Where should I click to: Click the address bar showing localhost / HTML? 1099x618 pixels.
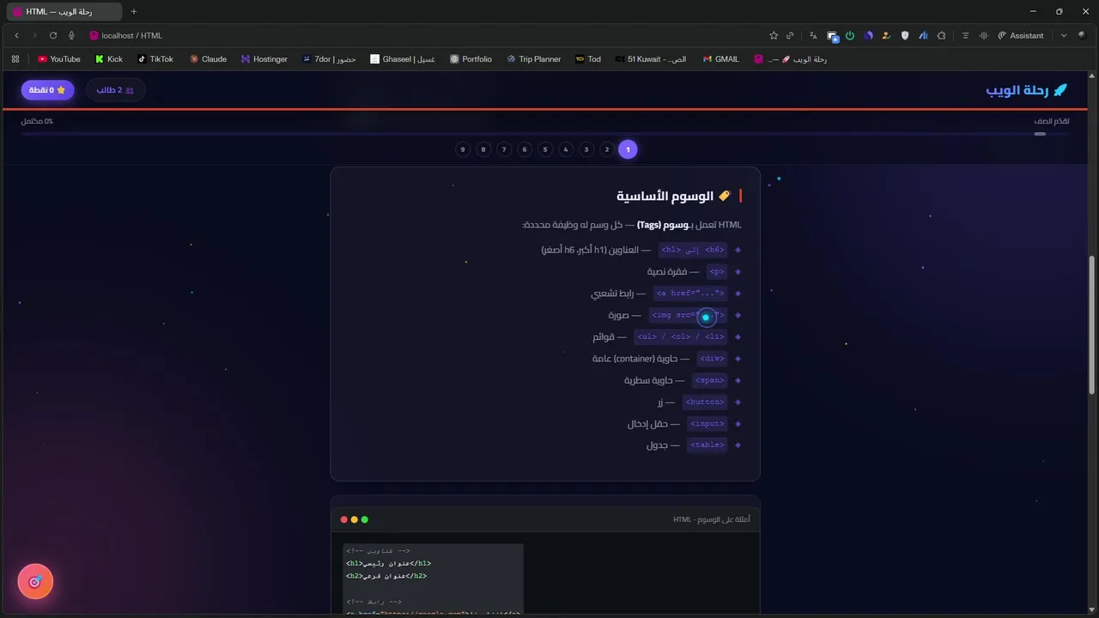click(131, 35)
